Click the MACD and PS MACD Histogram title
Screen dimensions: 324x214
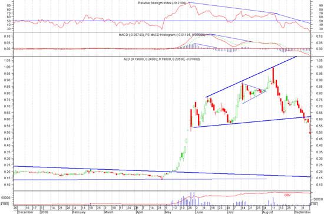click(x=162, y=35)
